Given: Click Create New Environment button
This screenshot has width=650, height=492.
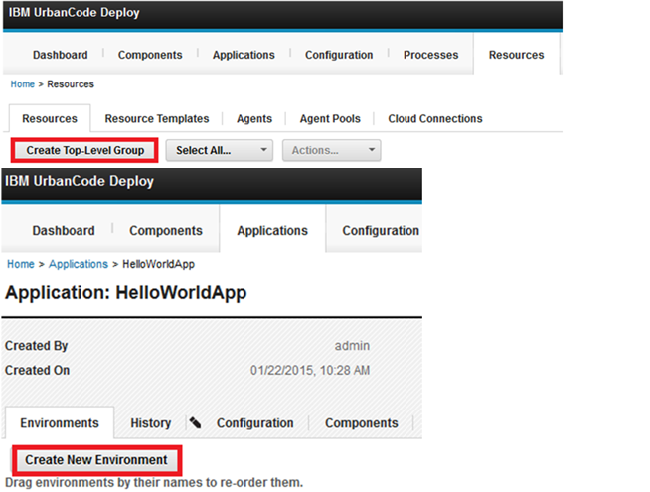Looking at the screenshot, I should tap(96, 460).
